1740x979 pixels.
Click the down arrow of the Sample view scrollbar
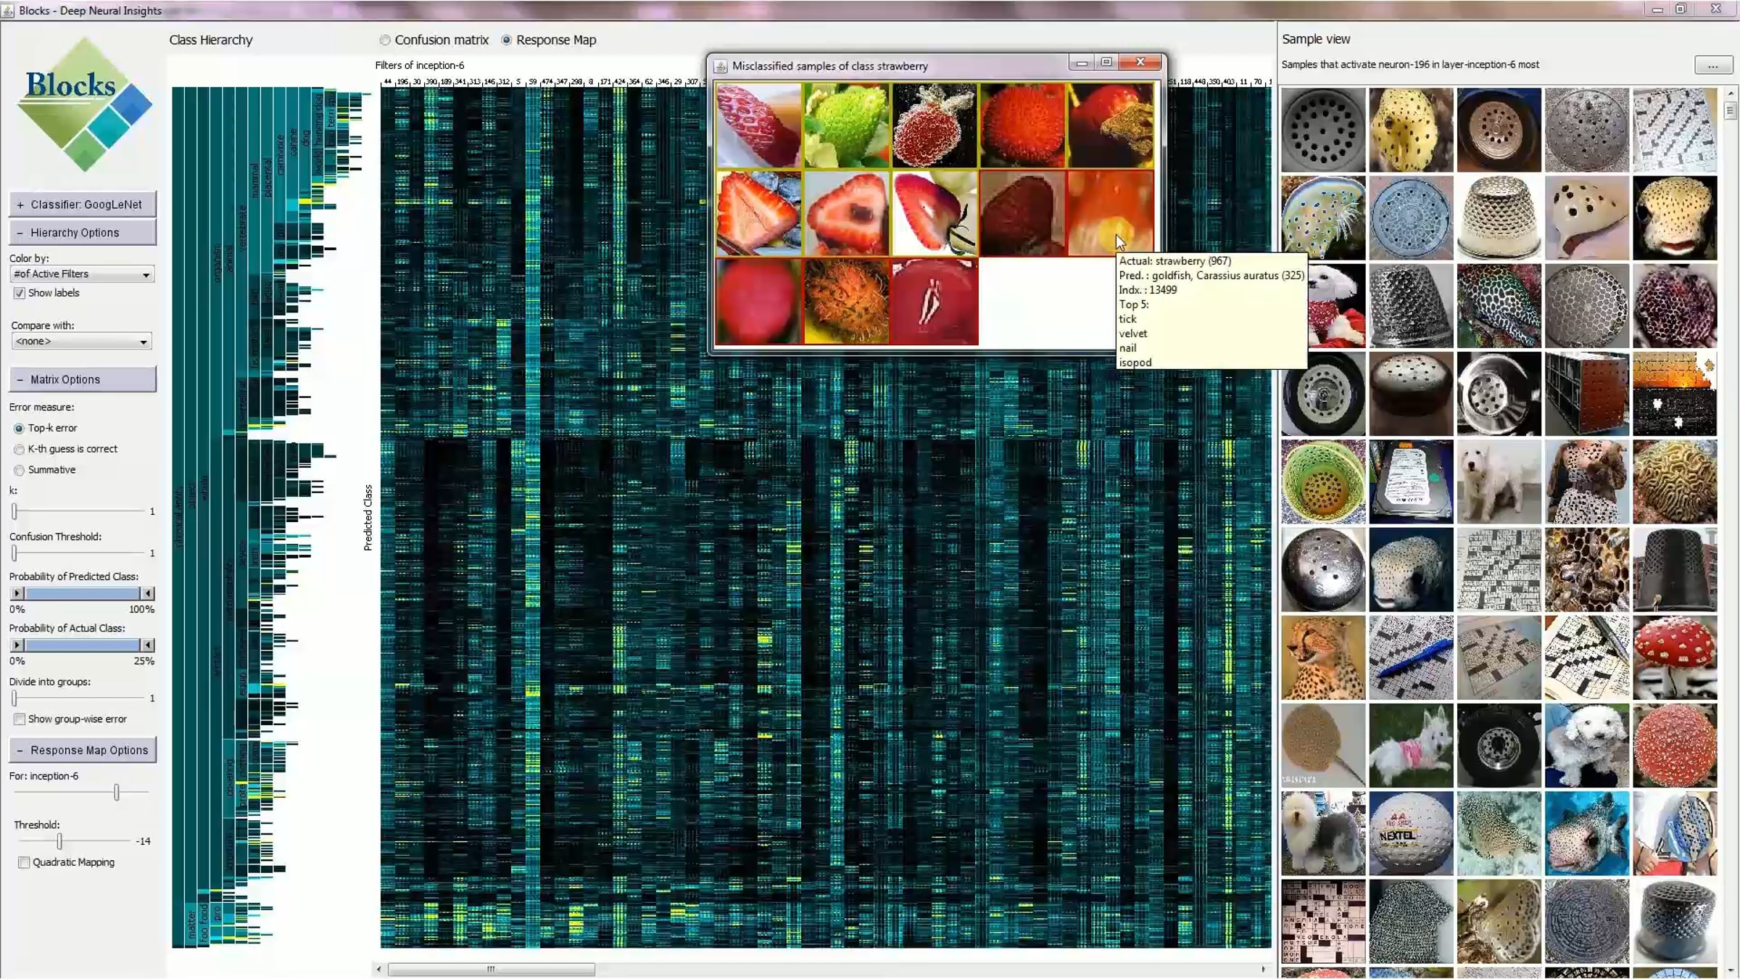pos(1731,970)
